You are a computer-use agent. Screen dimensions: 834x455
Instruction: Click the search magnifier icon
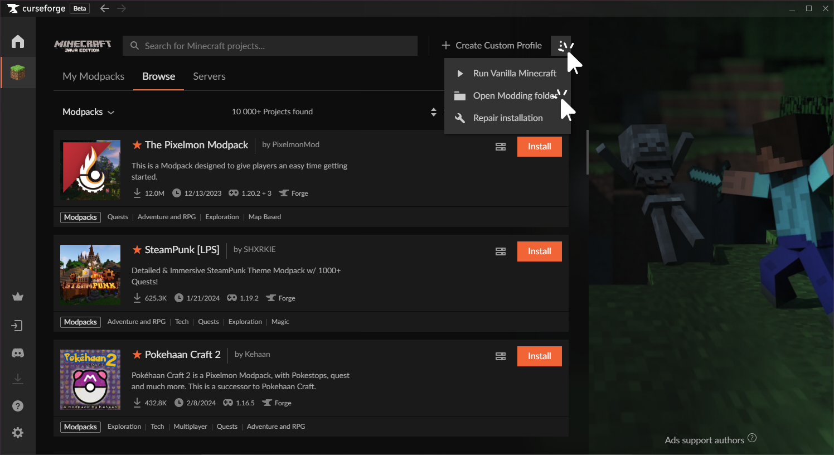pos(134,46)
